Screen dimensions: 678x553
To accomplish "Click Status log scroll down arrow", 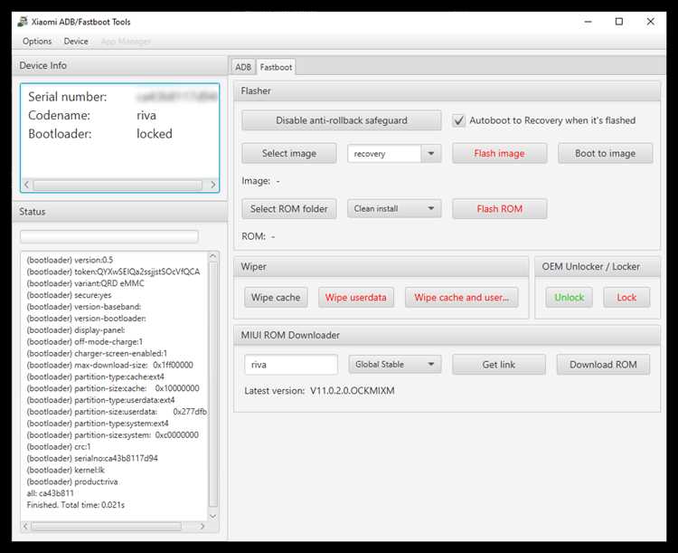I will pos(212,516).
